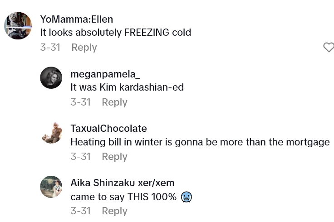Like YoMamma:Ellen's comment with the heart
334x222 pixels.
coord(328,47)
